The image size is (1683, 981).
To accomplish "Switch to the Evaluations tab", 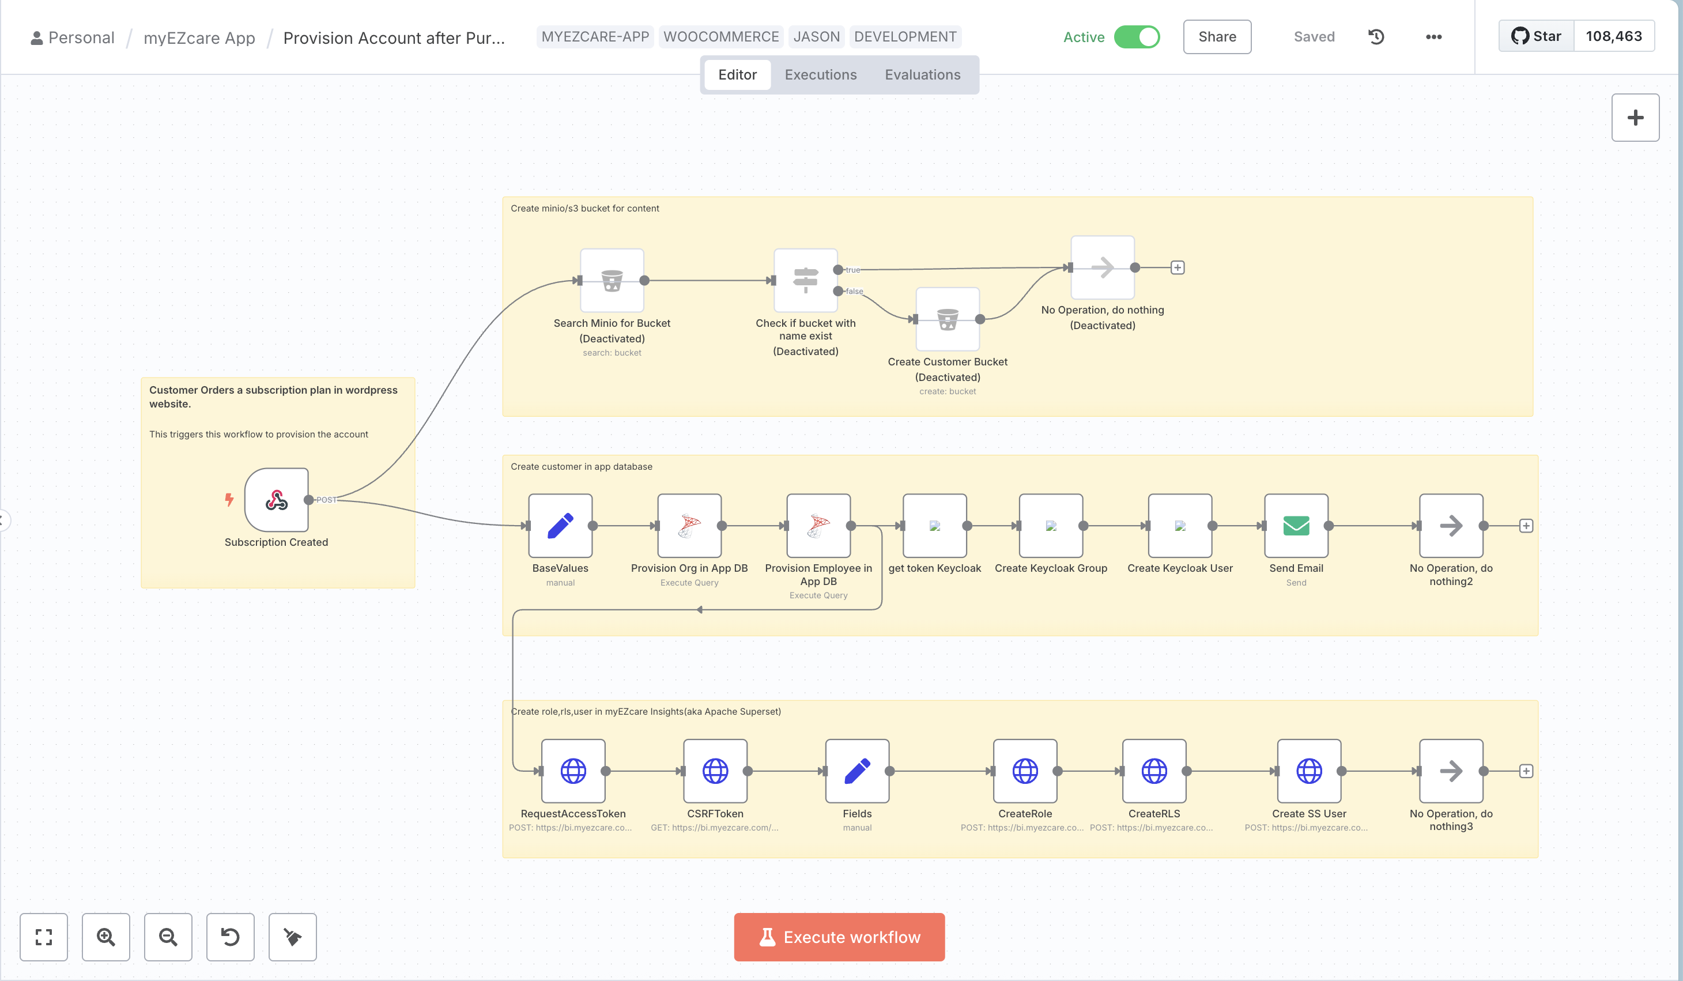I will (922, 74).
